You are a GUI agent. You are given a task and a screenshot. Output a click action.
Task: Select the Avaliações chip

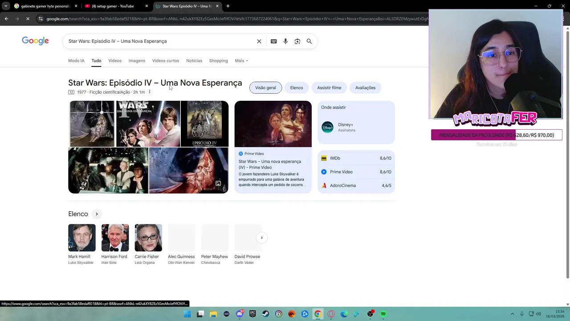(365, 88)
